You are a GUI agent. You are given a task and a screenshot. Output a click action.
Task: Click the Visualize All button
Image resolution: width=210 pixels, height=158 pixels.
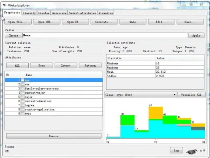191,95
